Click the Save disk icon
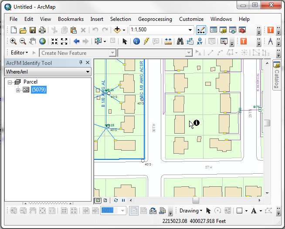Viewport: 285px width, 229px height. [33, 30]
